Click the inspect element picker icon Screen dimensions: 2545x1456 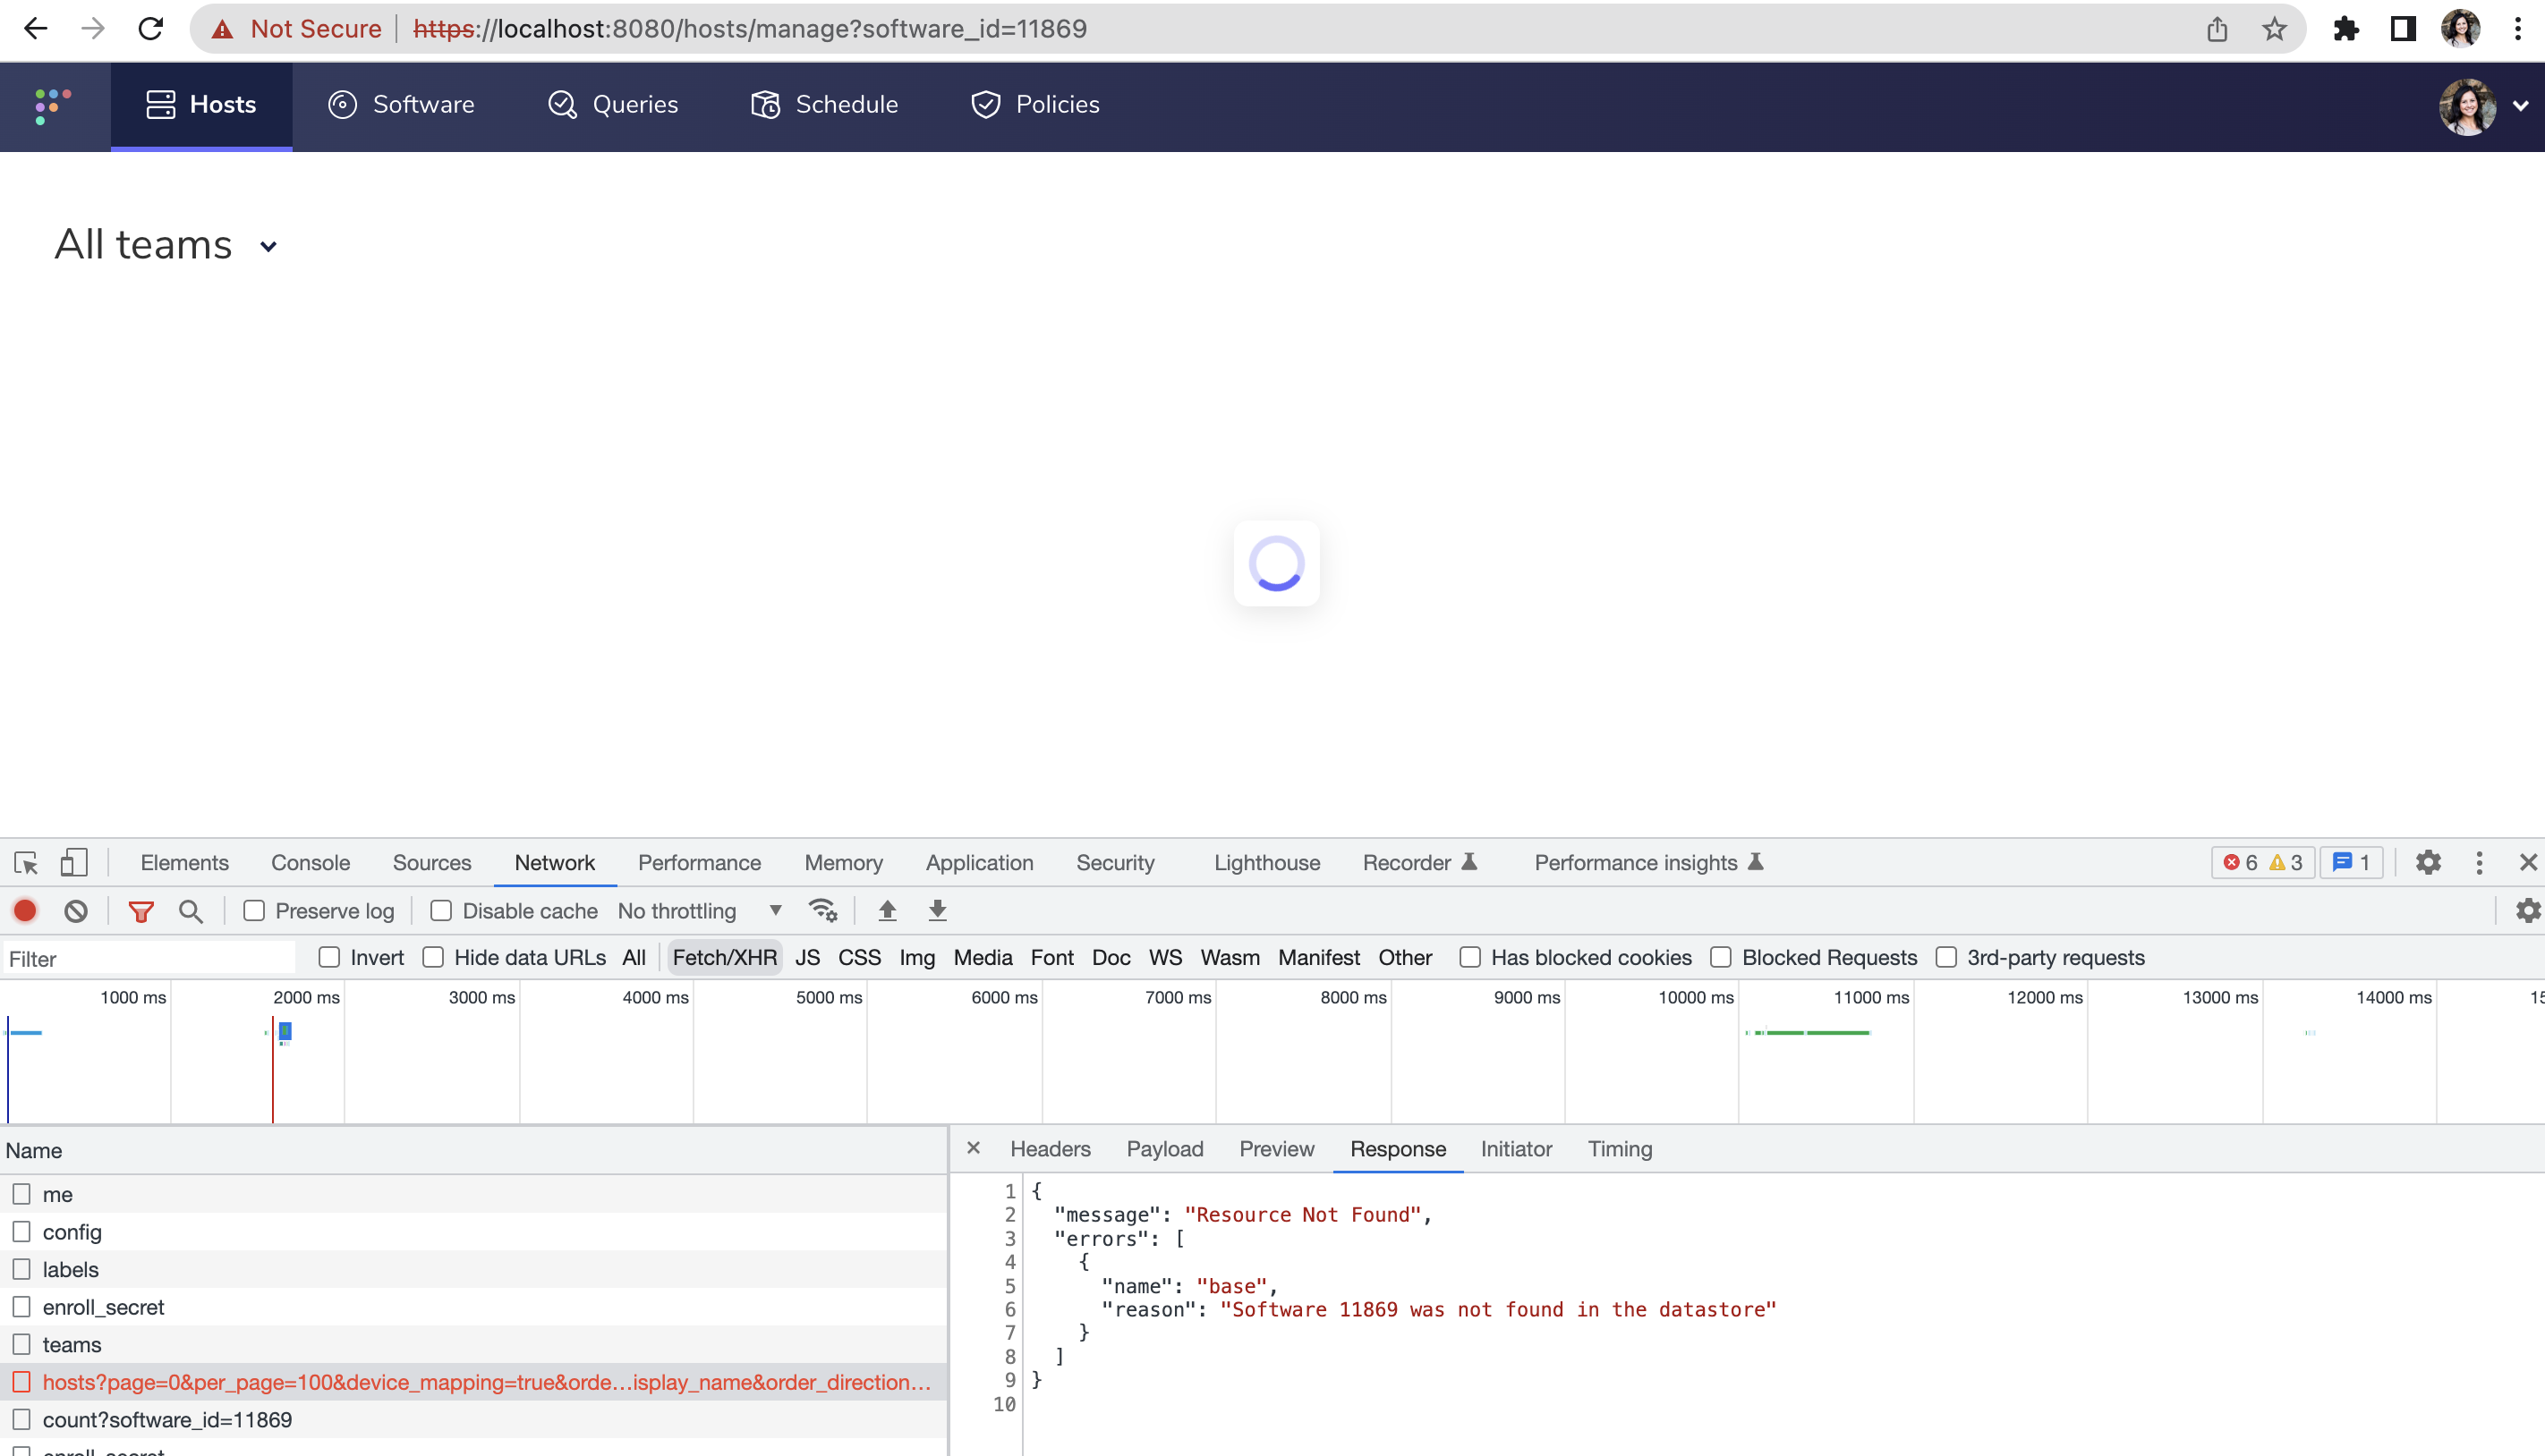pyautogui.click(x=26, y=863)
